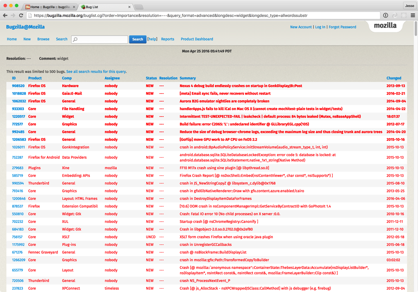Click the mozilla logo tab
The image size is (418, 292).
pyautogui.click(x=385, y=26)
